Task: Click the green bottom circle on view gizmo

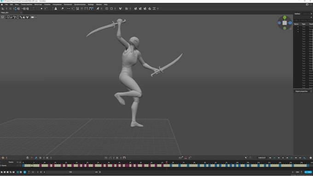Action: coord(284,28)
